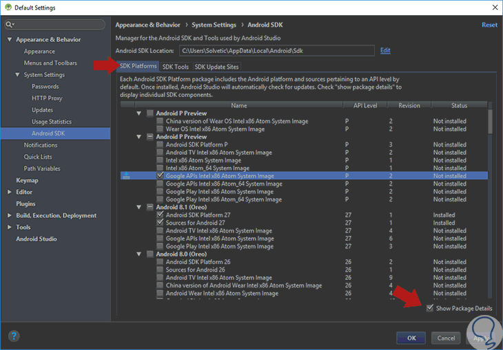
Task: Toggle Show Package Details checkbox
Action: (x=430, y=308)
